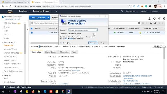Viewport: 167px width, 94px height.
Task: Click the AWS logo home icon
Action: tap(10, 11)
